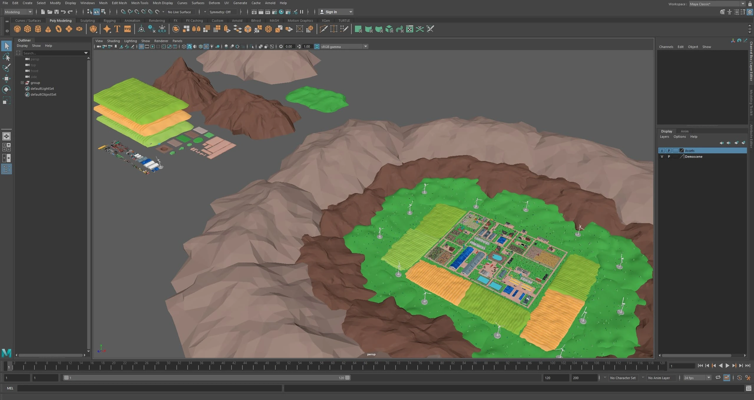Click the polygon Type tool icon

pyautogui.click(x=117, y=29)
